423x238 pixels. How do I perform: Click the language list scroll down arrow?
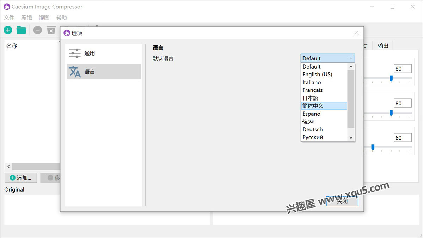[x=351, y=138]
